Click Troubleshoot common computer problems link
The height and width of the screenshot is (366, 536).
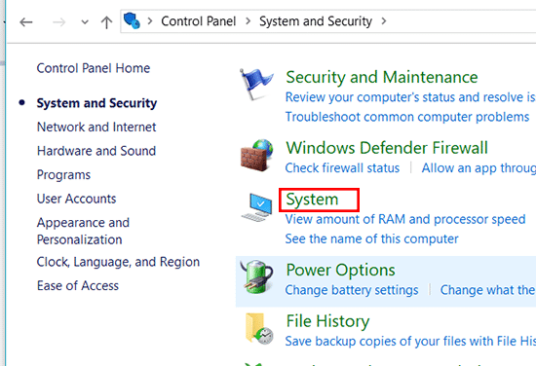pos(407,117)
